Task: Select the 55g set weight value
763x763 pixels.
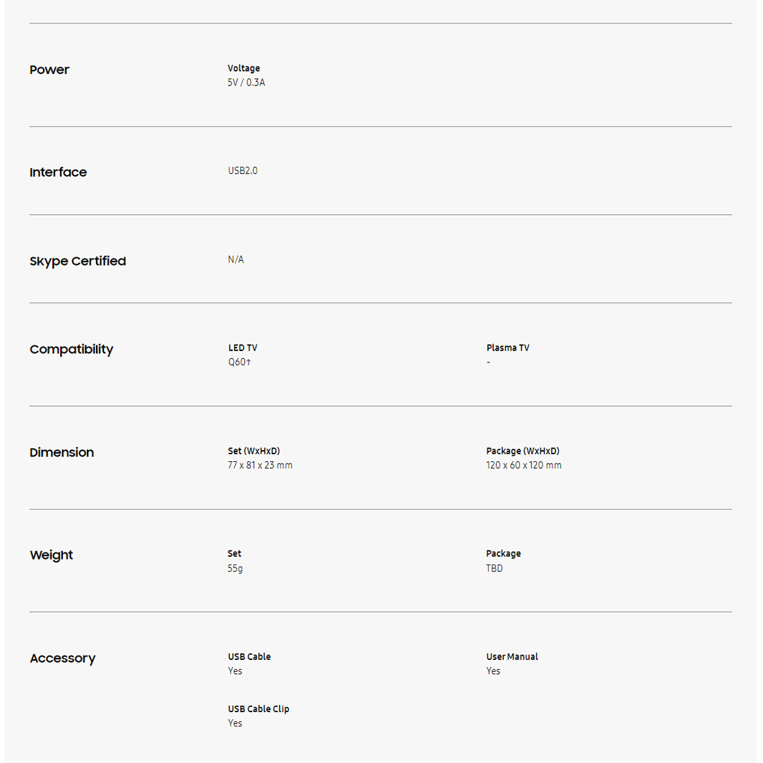Action: pos(235,569)
